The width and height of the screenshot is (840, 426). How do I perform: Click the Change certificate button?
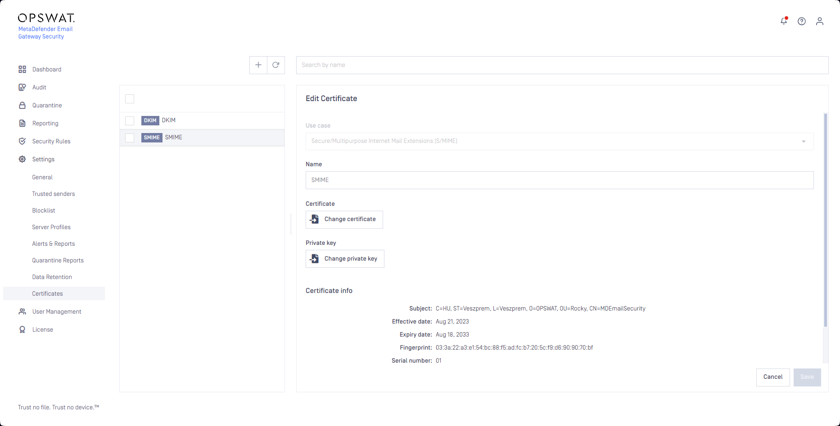click(344, 220)
